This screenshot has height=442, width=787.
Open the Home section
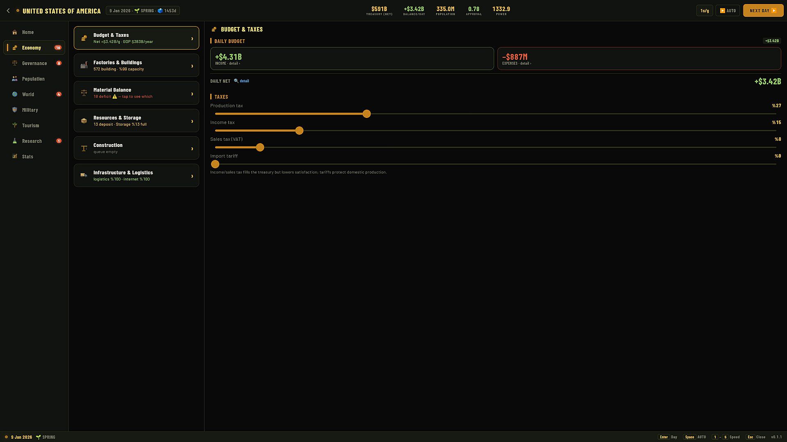point(34,32)
